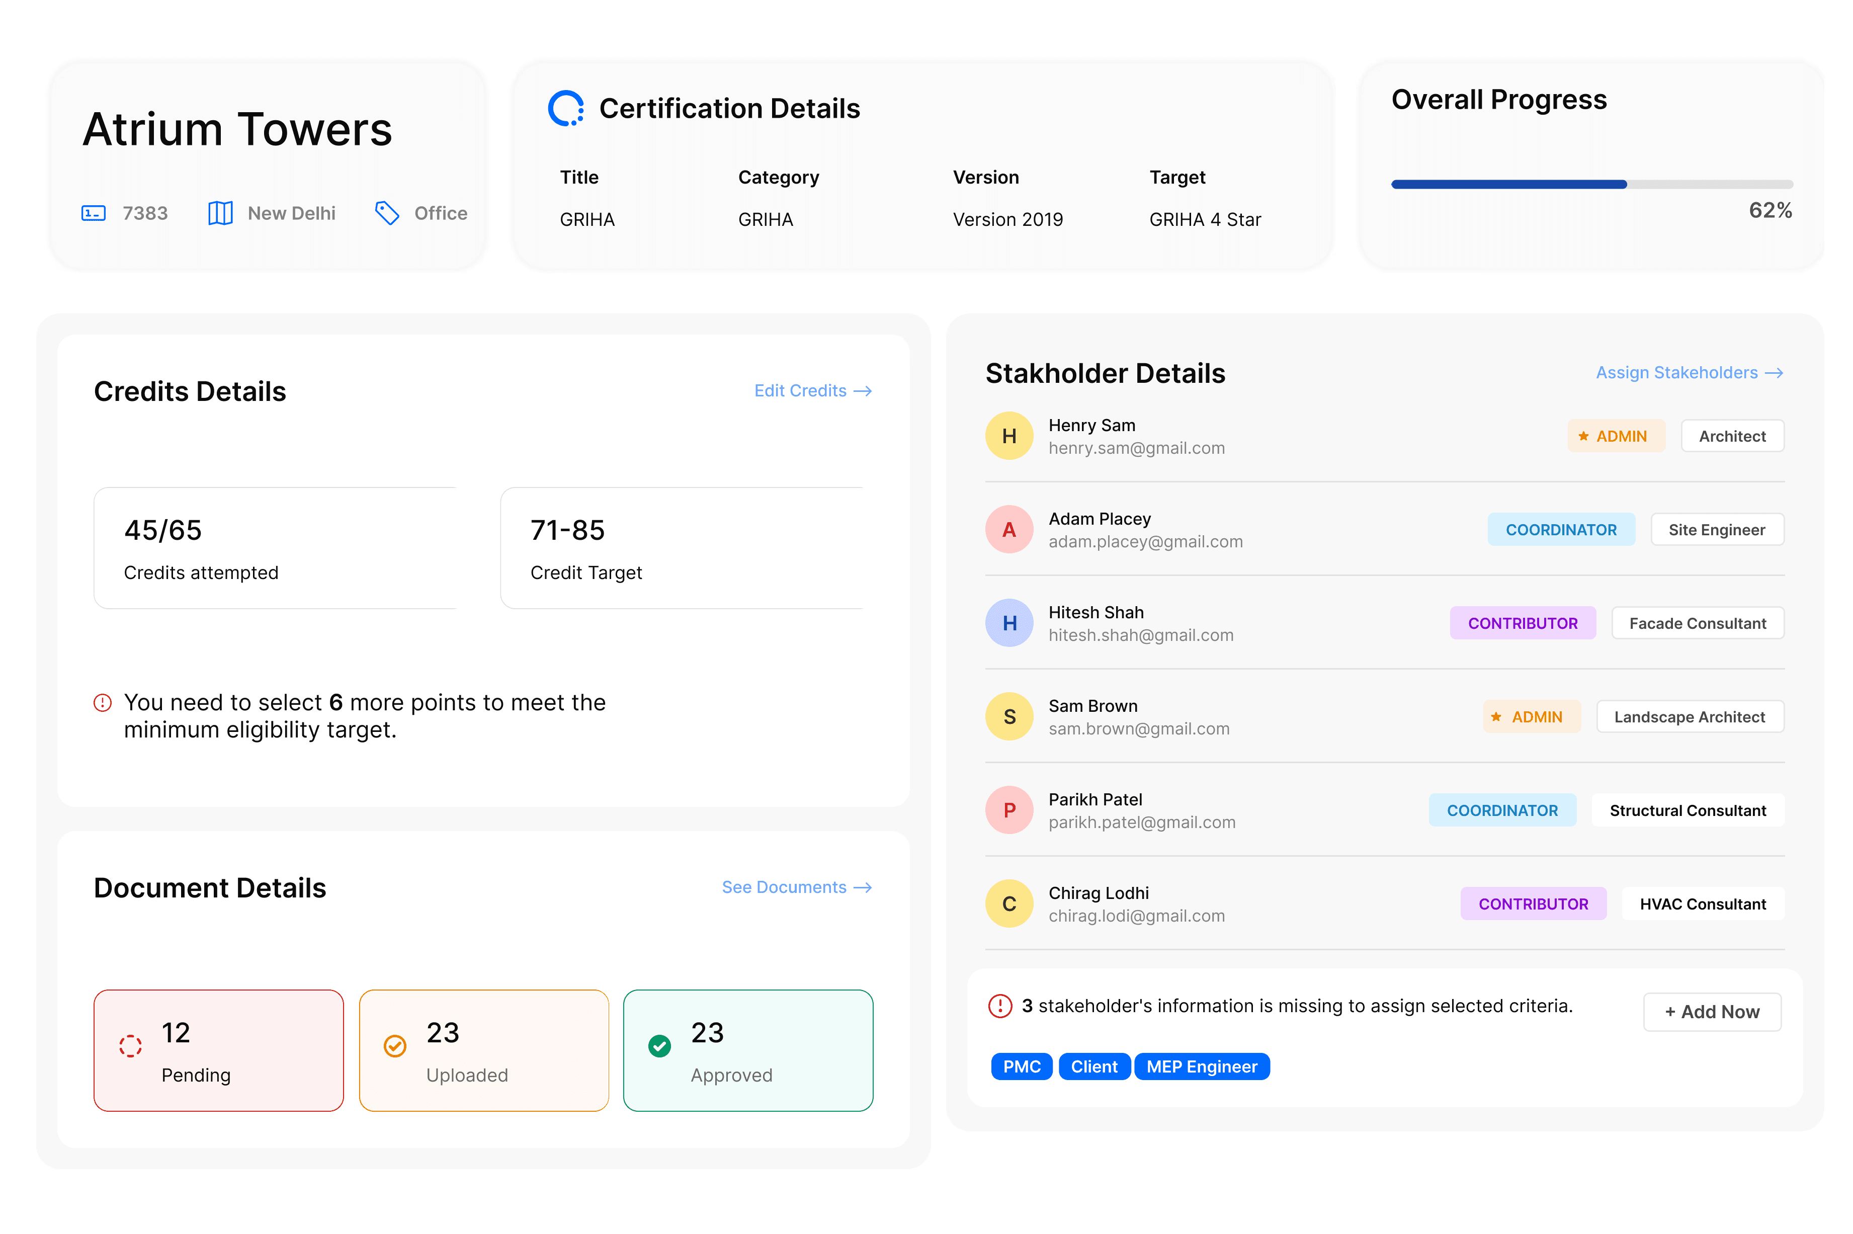Click Sam Brown's yellow S avatar
The width and height of the screenshot is (1853, 1234).
point(1008,716)
